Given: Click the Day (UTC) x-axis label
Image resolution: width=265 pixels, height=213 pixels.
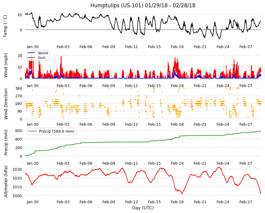Looking at the screenshot, I should 143,208.
